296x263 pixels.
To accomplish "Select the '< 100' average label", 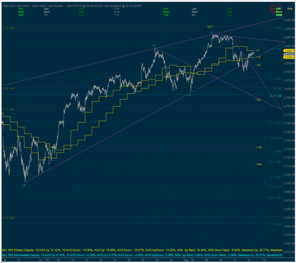I will pos(259,147).
